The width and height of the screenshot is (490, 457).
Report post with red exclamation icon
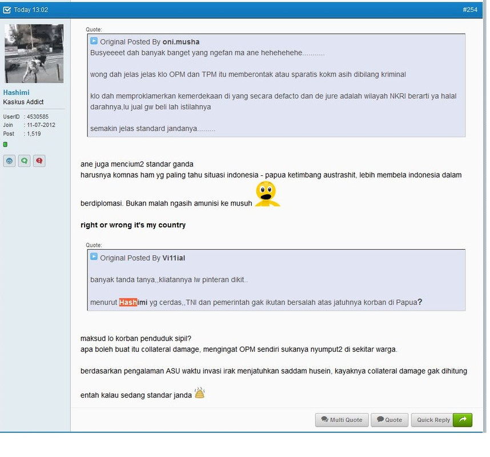coord(39,161)
